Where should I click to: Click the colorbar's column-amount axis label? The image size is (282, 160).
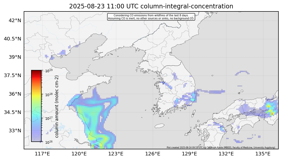(57, 106)
